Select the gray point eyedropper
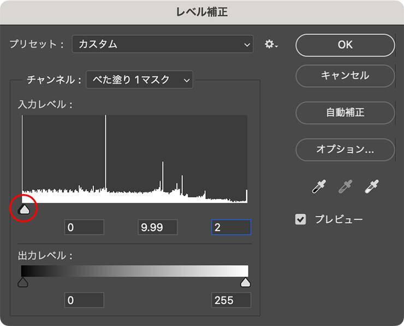The width and height of the screenshot is (404, 326). (345, 187)
